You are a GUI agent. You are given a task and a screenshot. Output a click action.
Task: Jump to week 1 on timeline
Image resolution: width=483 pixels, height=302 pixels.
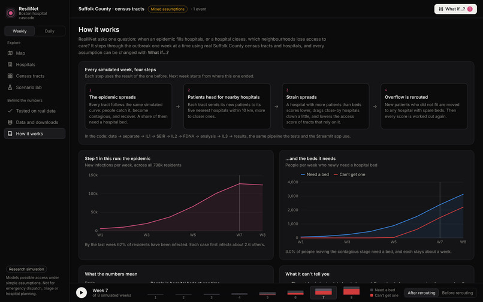155,293
